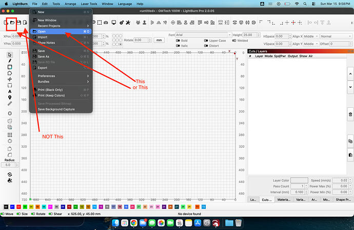Choose Export from the File menu
The width and height of the screenshot is (354, 230).
click(x=61, y=68)
